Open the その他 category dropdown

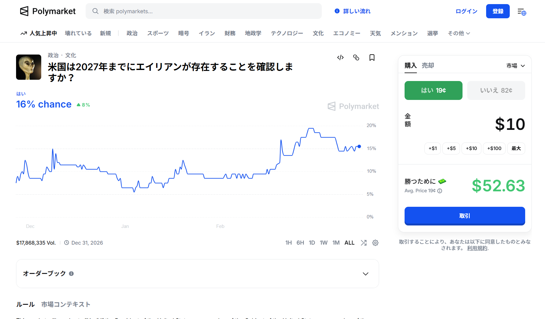458,33
